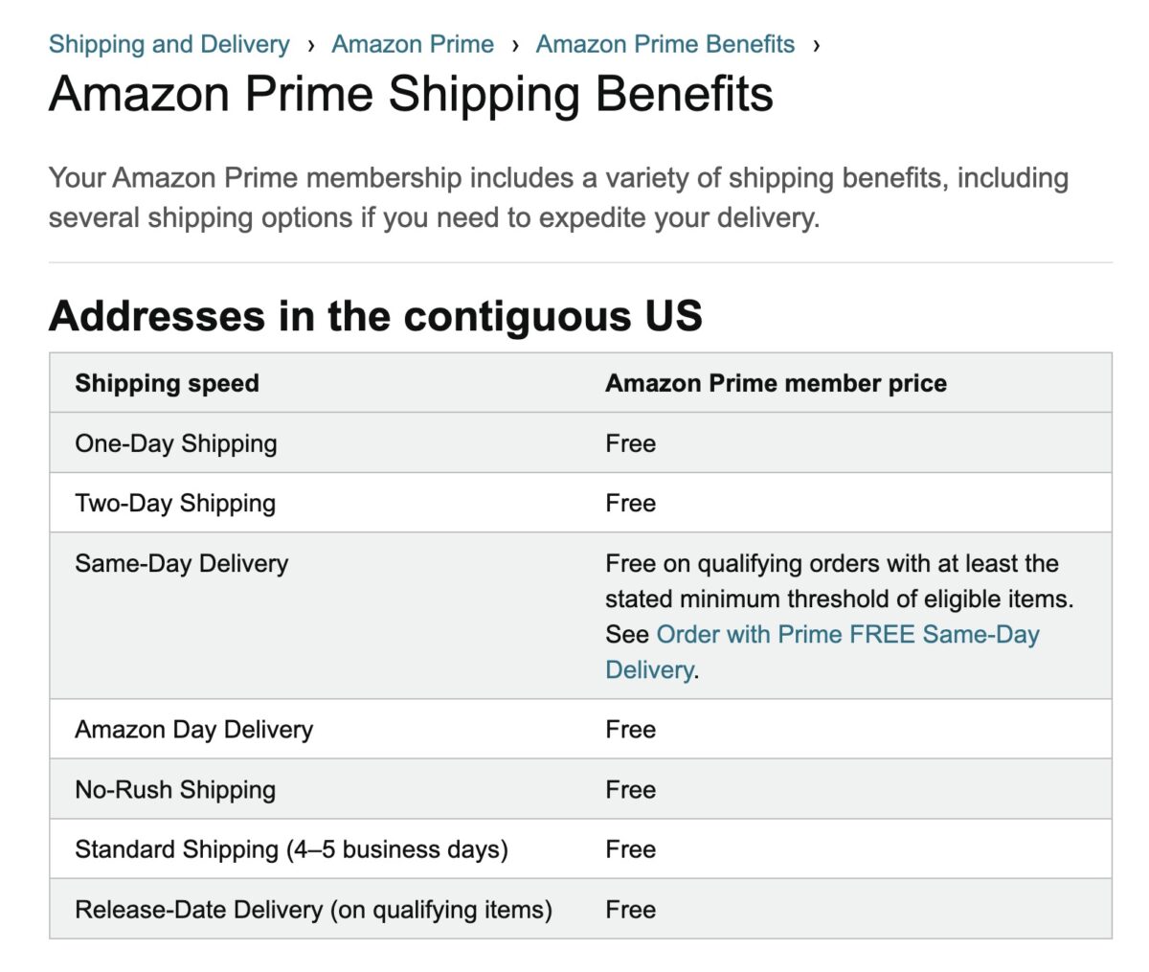The height and width of the screenshot is (972, 1149).
Task: Open the Amazon Prime breadcrumb link
Action: pos(413,44)
